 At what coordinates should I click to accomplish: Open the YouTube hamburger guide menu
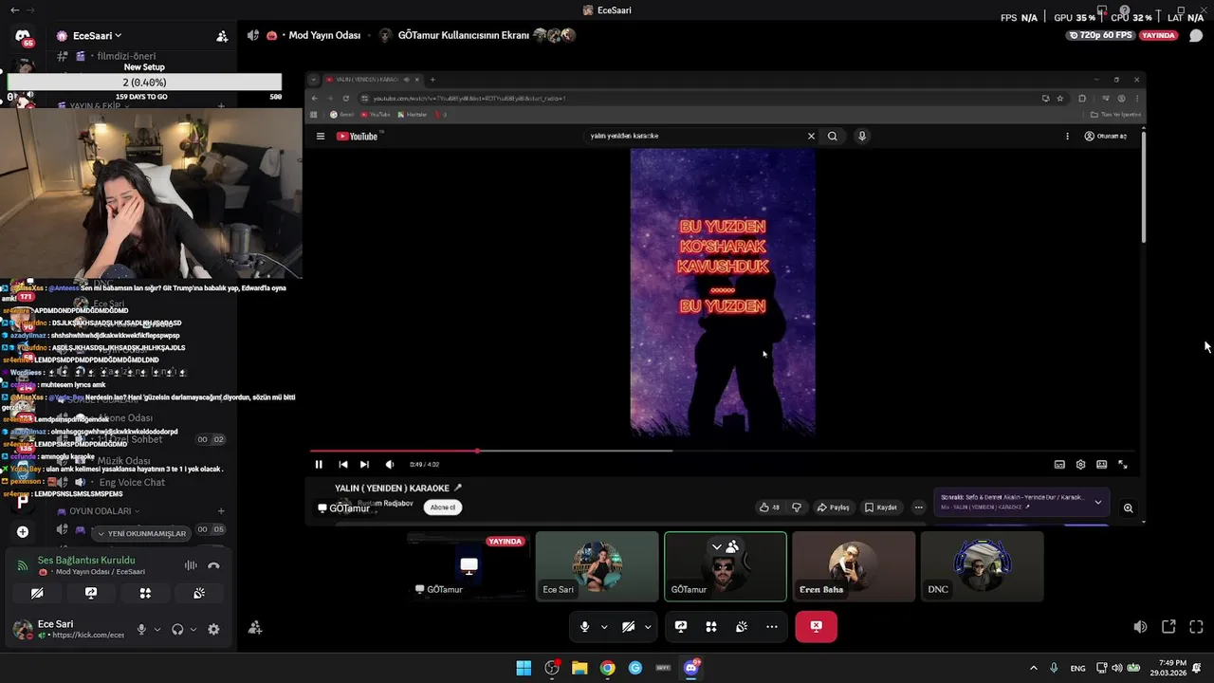pos(321,136)
